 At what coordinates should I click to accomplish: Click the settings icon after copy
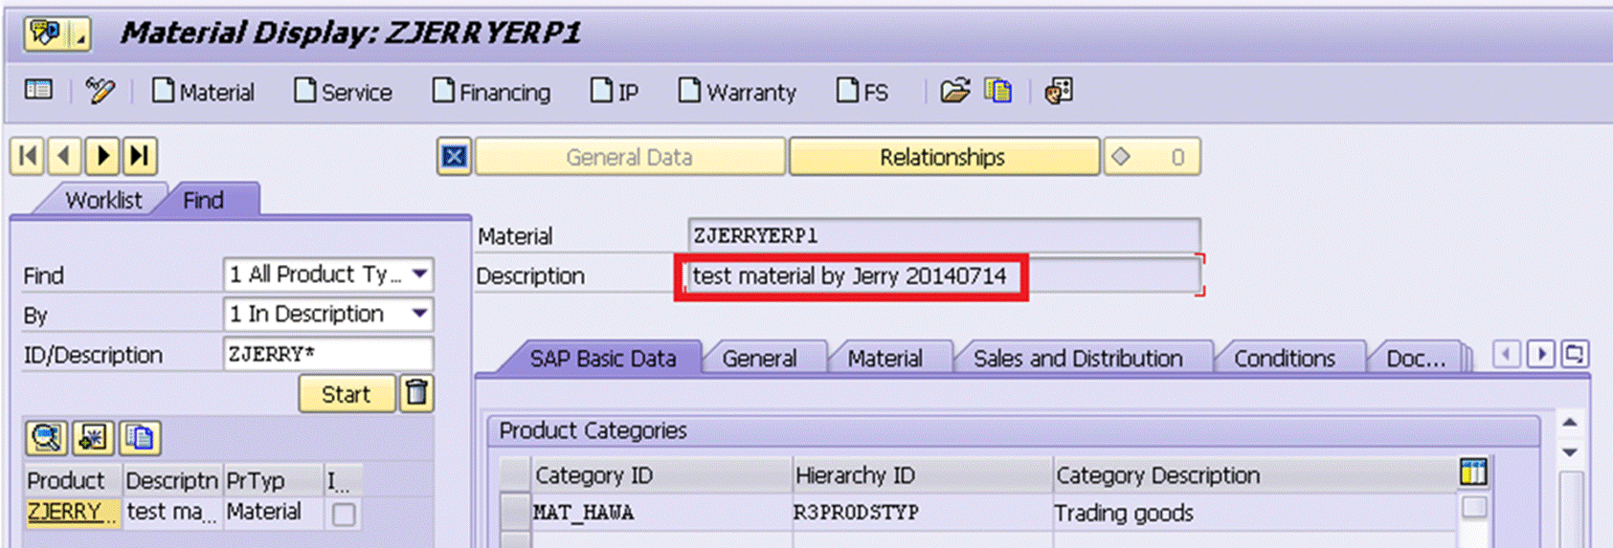pyautogui.click(x=1059, y=91)
